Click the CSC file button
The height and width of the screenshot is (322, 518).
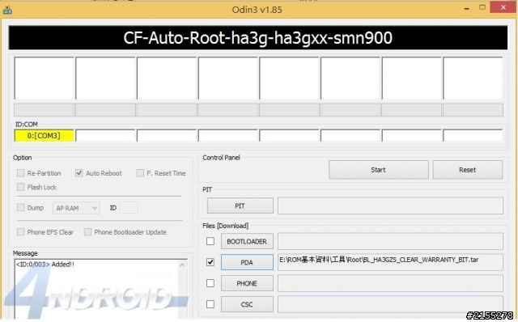click(x=247, y=304)
